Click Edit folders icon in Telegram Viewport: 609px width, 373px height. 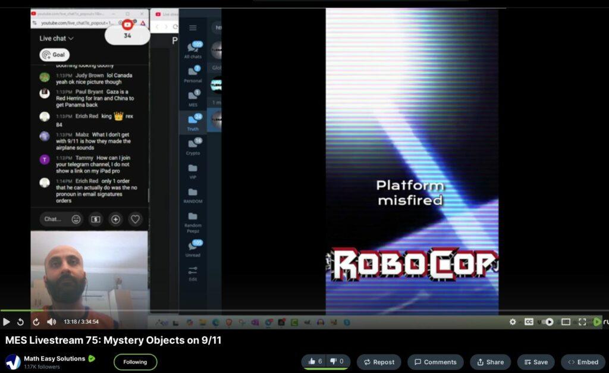click(x=193, y=273)
